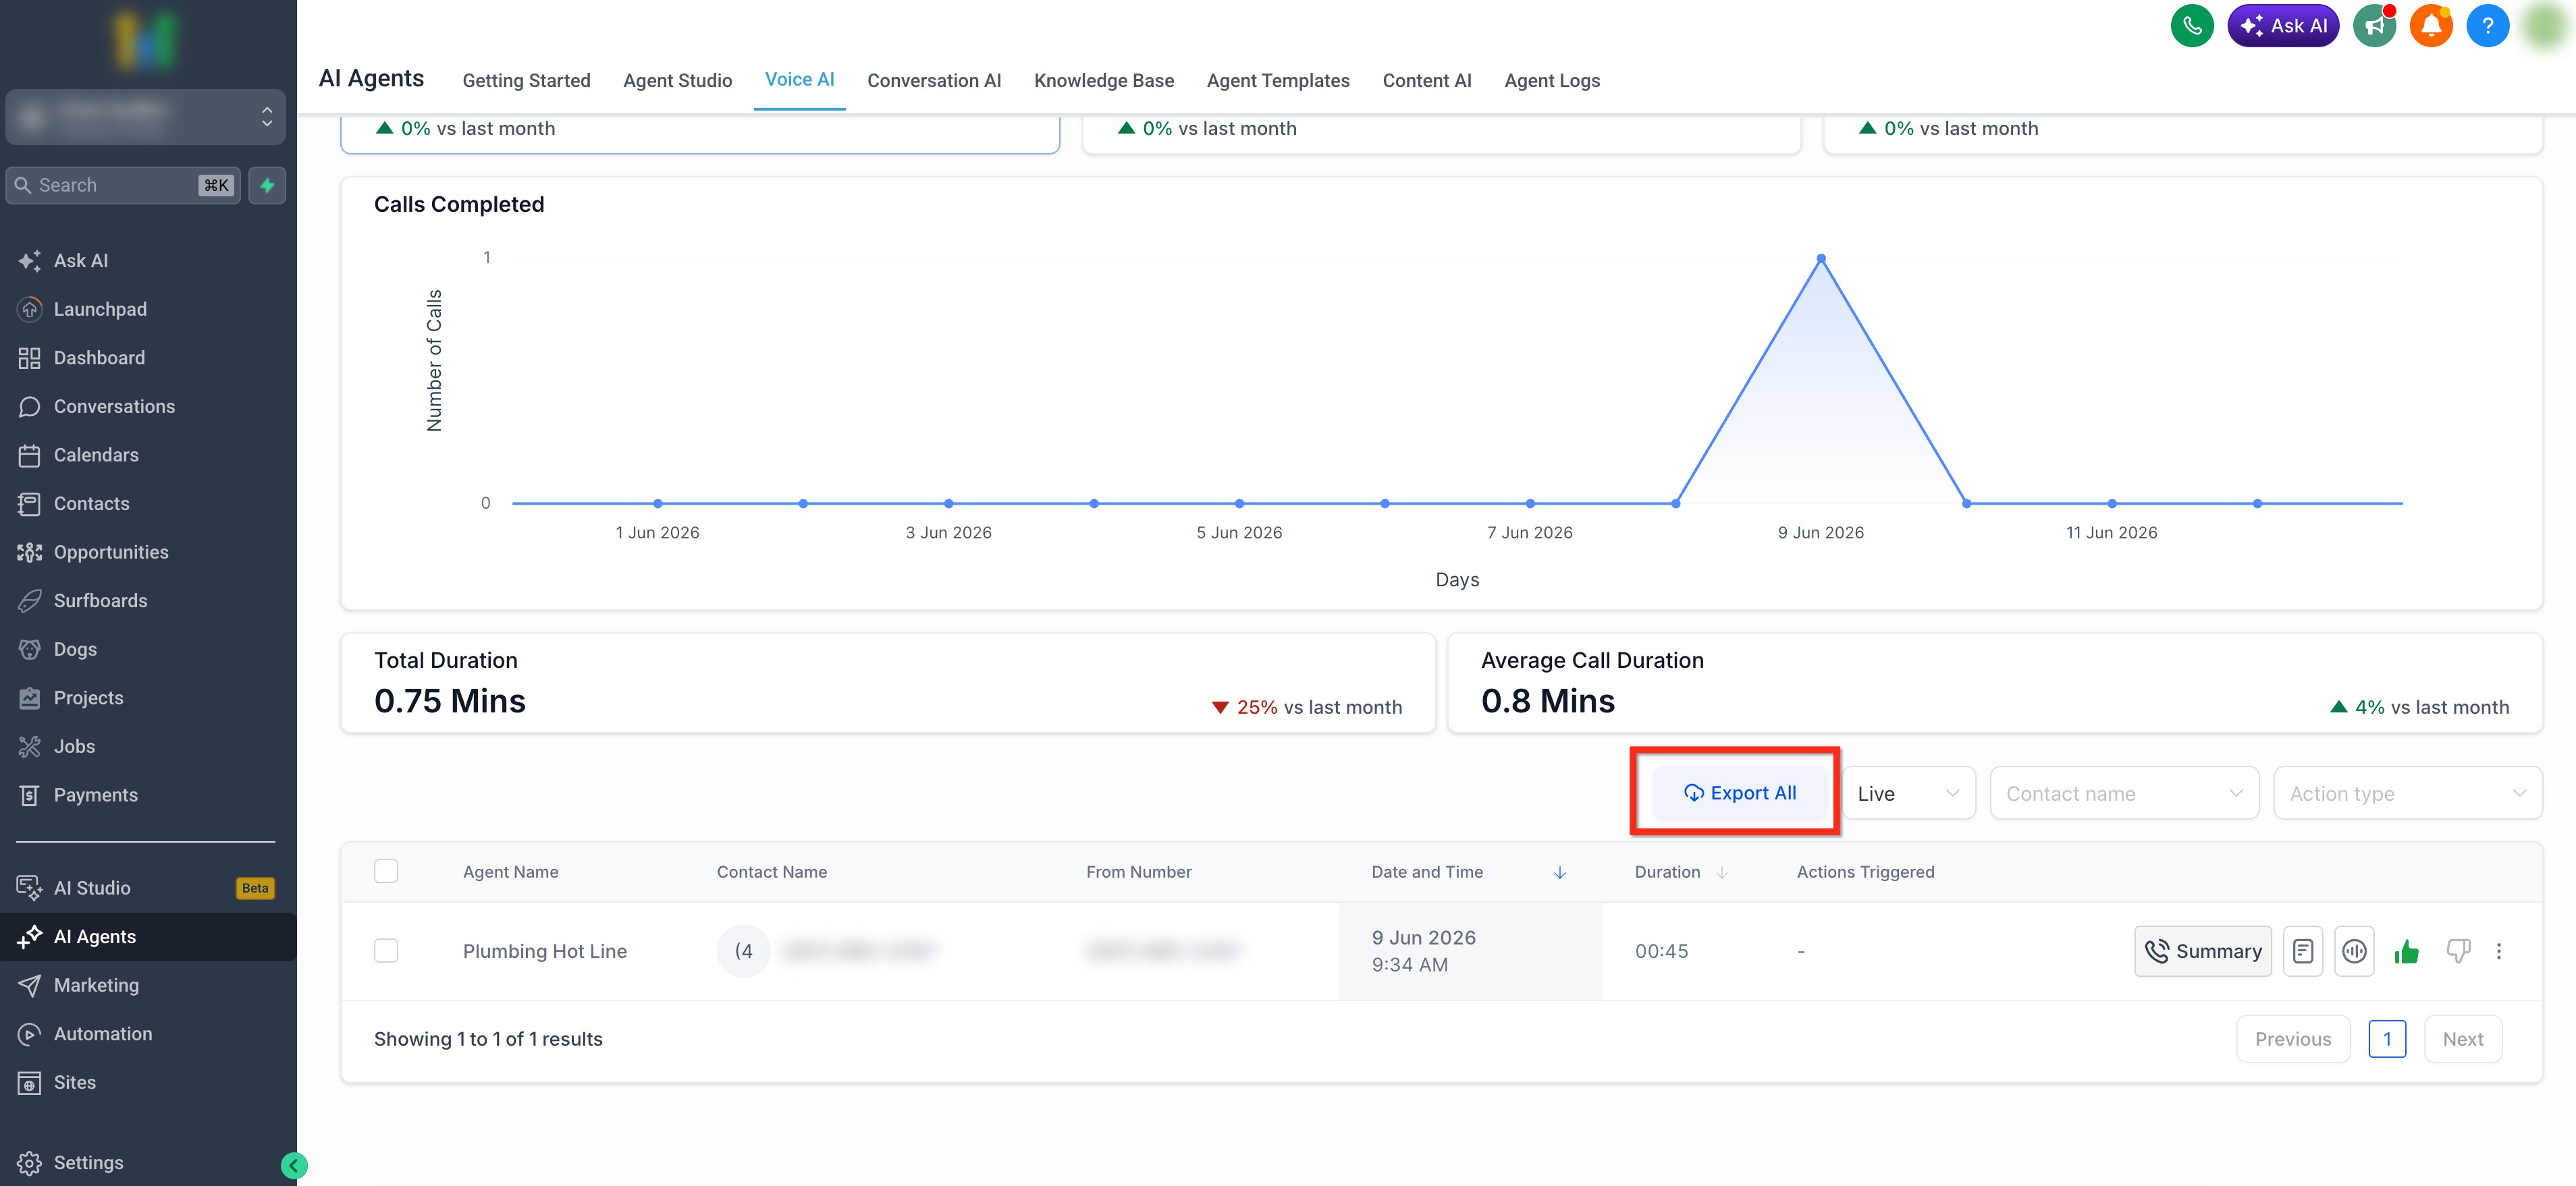Click the thumbs down icon

pyautogui.click(x=2457, y=951)
